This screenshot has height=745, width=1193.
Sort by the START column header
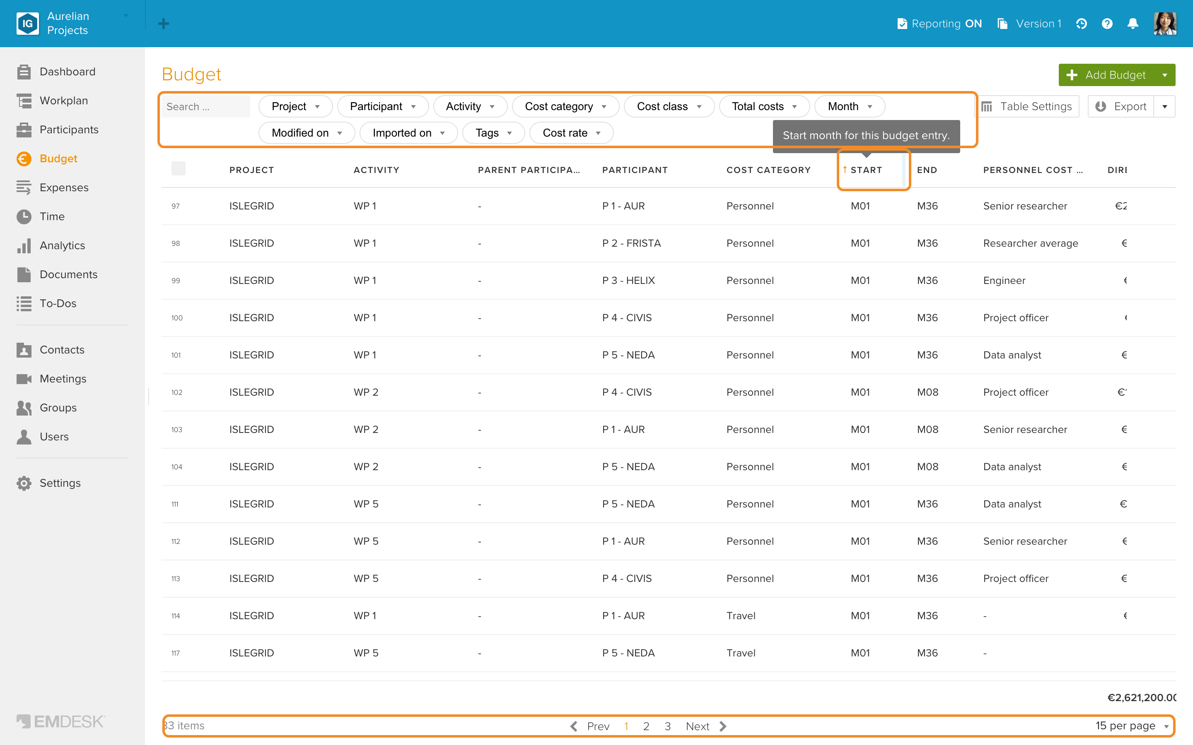coord(866,170)
